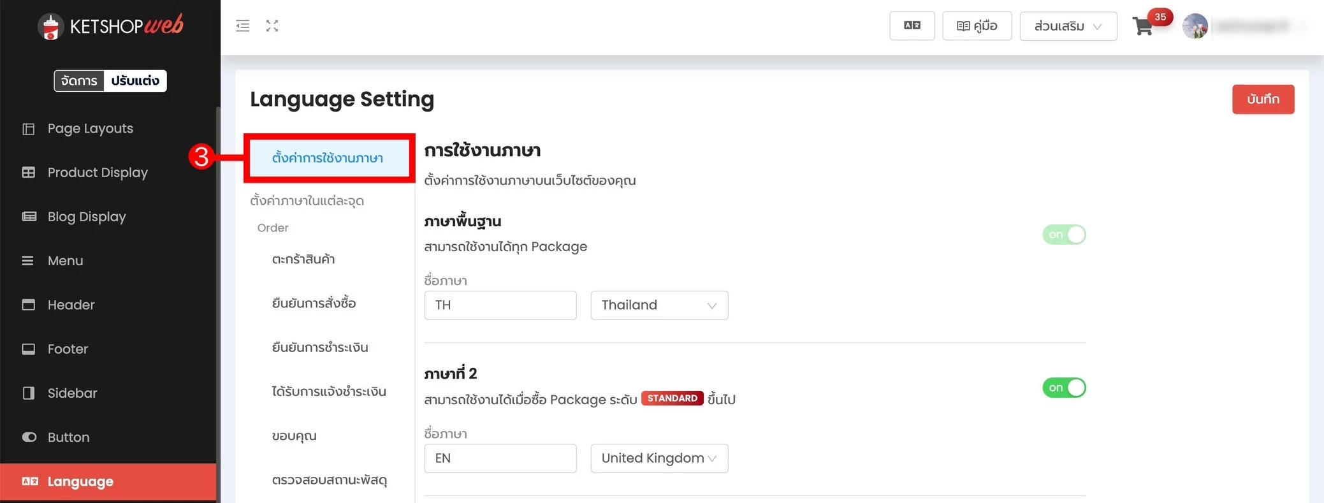This screenshot has height=503, width=1324.
Task: Click the บันทึก save button
Action: pyautogui.click(x=1263, y=99)
